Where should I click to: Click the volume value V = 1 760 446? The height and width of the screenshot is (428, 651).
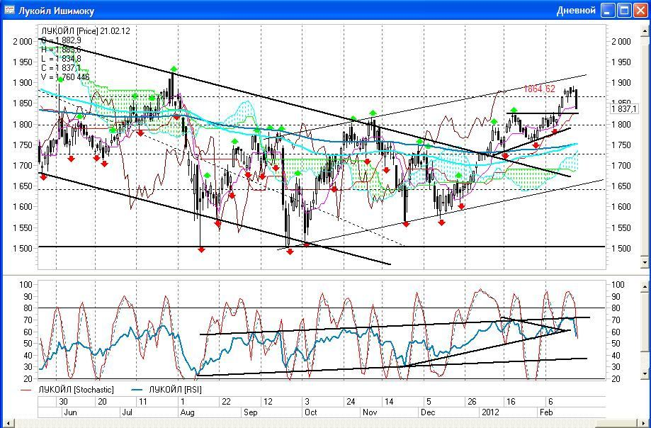pos(65,77)
